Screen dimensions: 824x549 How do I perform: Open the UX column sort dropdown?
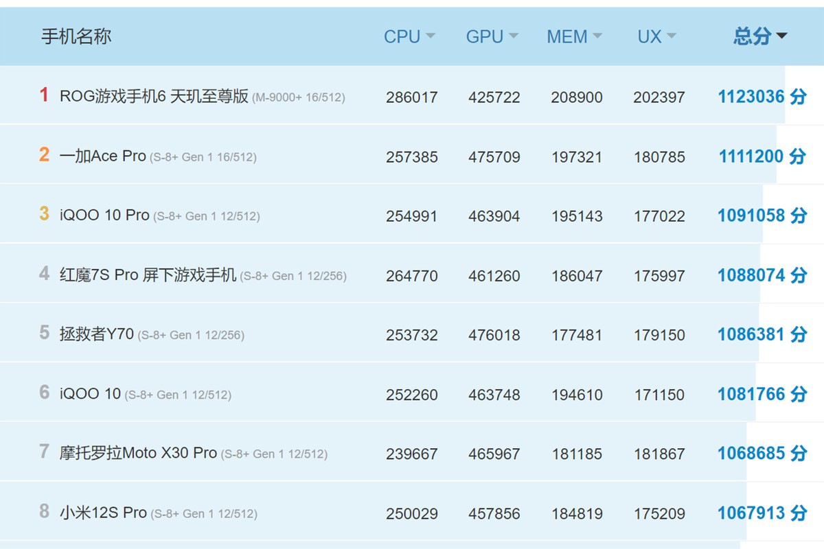pos(671,36)
